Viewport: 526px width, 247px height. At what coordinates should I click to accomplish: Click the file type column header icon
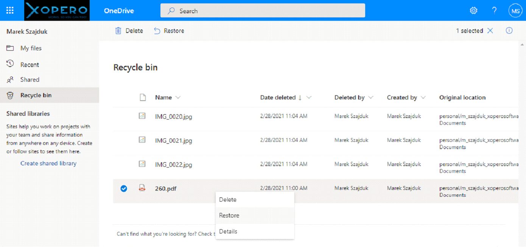(x=143, y=97)
